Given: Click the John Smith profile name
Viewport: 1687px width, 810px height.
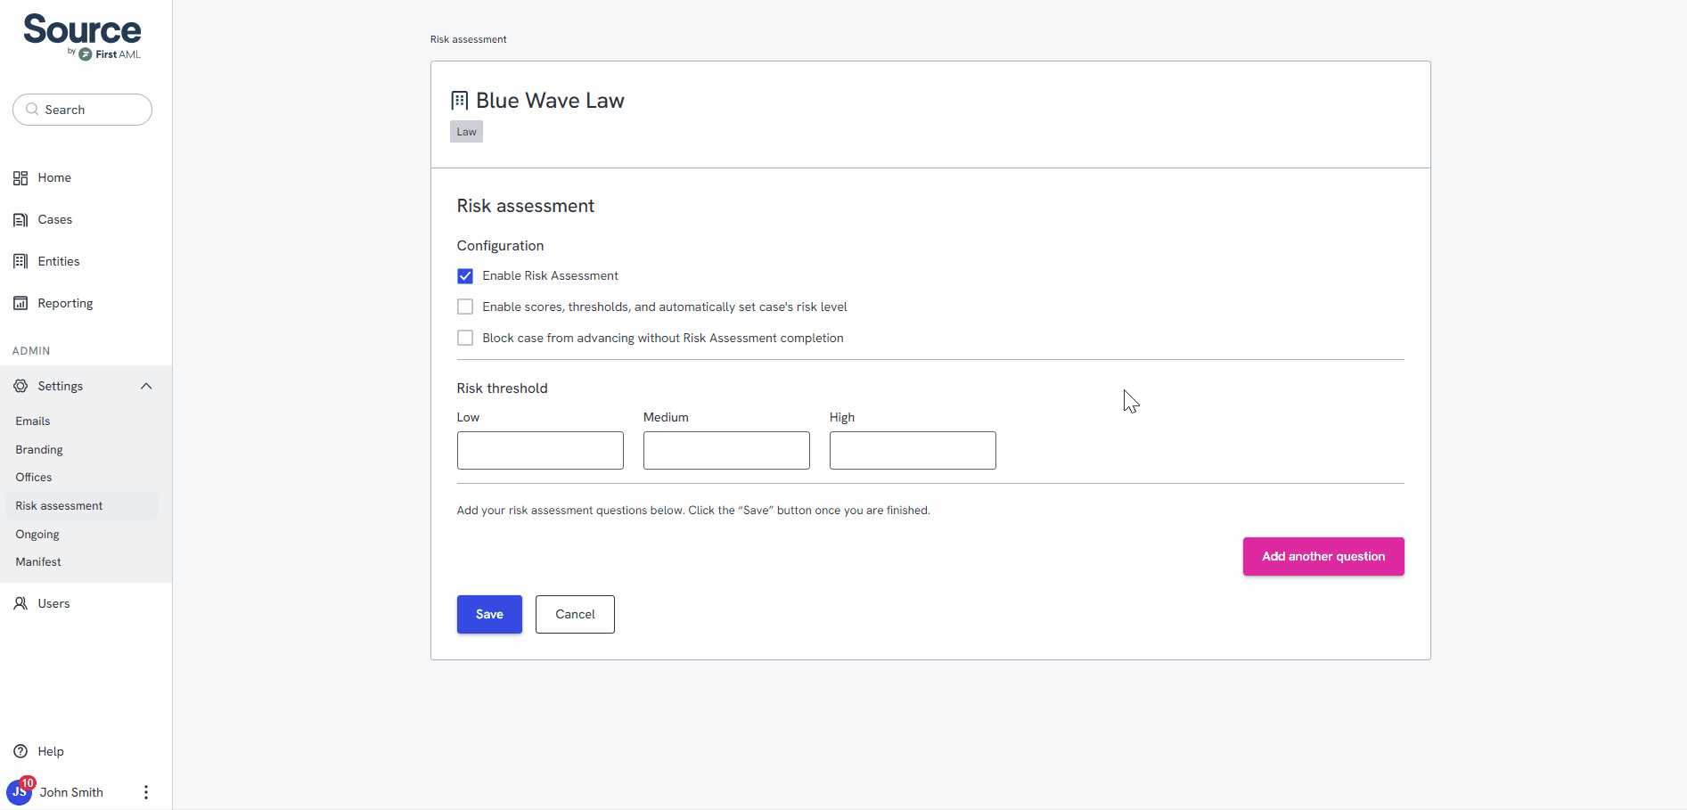Looking at the screenshot, I should tap(71, 792).
